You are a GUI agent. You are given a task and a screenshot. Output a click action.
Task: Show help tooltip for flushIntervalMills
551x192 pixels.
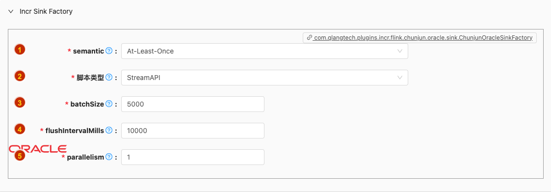109,131
